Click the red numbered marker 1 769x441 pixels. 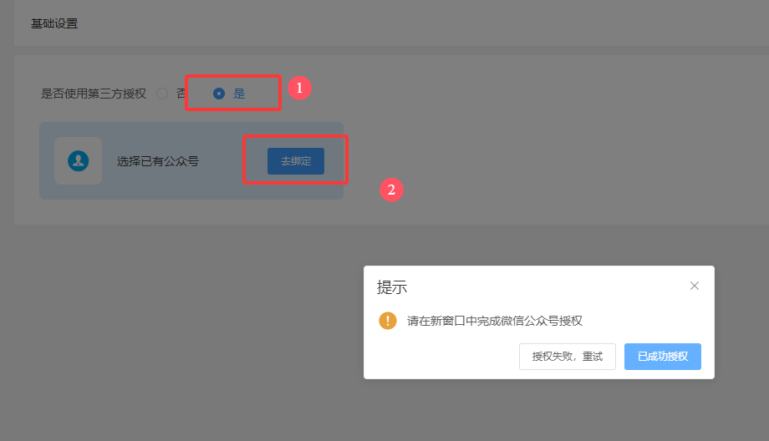point(299,89)
